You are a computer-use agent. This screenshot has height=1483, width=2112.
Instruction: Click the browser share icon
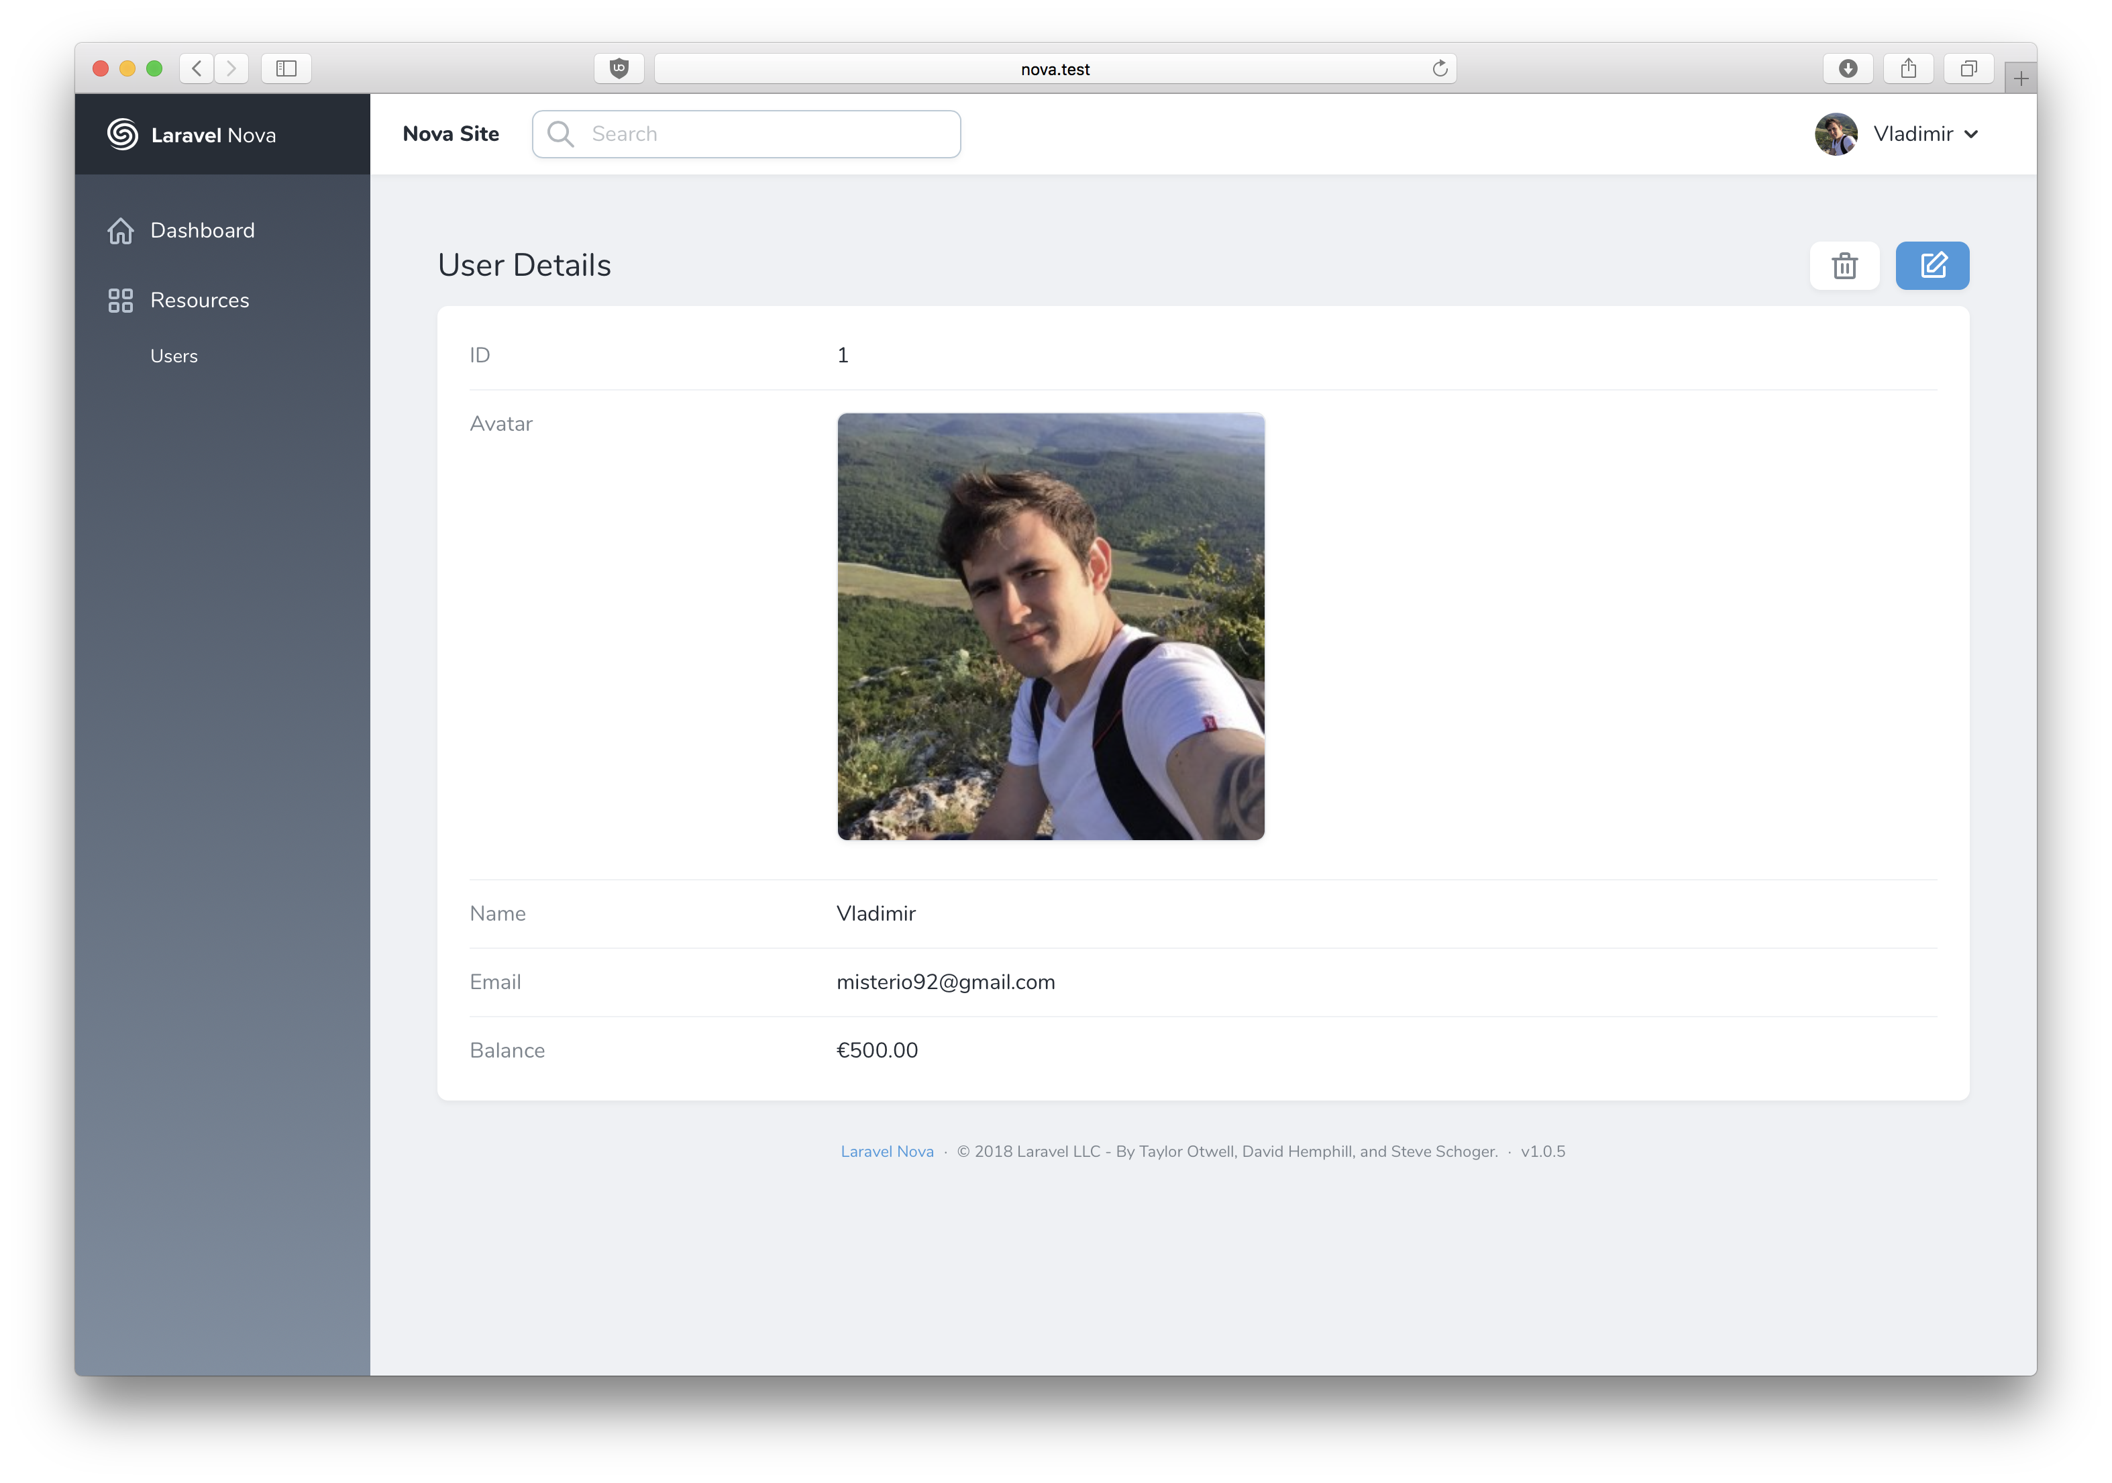click(x=1908, y=68)
